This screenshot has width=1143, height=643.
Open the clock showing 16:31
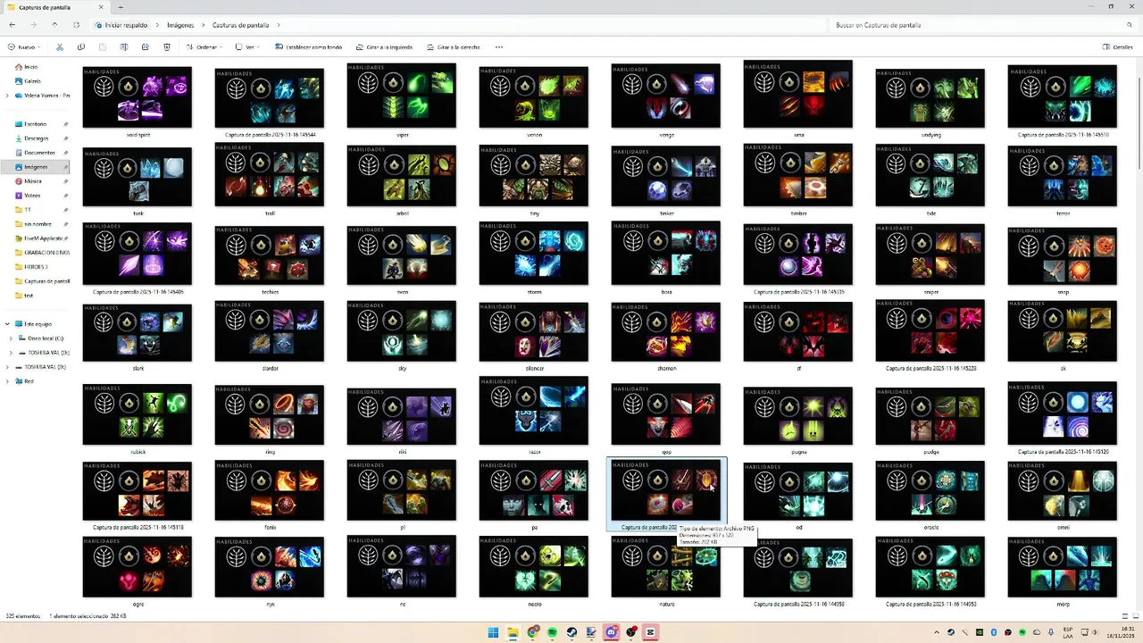pyautogui.click(x=1119, y=632)
